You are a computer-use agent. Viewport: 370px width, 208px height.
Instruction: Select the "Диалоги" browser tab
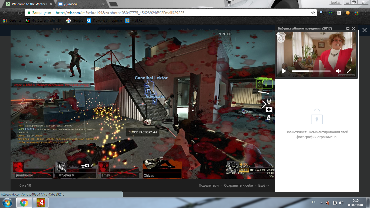coord(79,4)
